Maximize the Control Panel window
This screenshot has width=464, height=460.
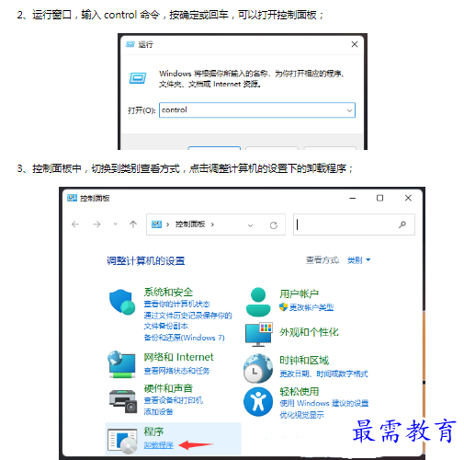(379, 198)
